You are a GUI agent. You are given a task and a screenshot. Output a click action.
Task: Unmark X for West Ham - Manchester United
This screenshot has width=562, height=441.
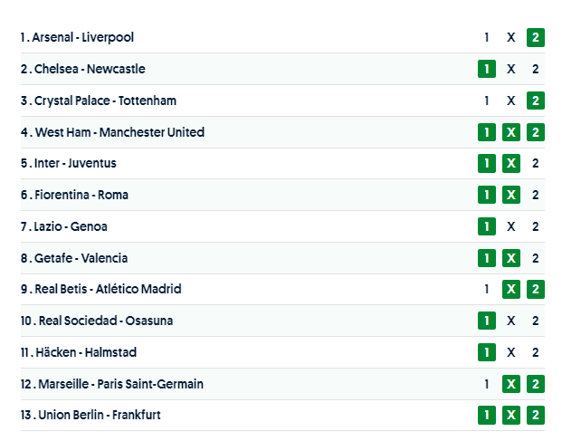(x=511, y=132)
